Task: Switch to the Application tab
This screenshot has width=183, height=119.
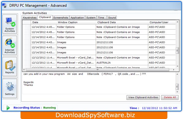Action: [77, 17]
